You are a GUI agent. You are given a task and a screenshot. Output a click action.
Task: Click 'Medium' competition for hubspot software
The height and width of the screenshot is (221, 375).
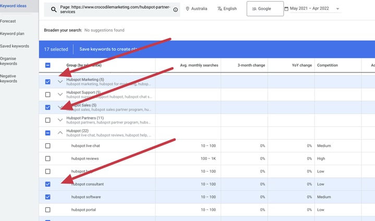(x=324, y=197)
